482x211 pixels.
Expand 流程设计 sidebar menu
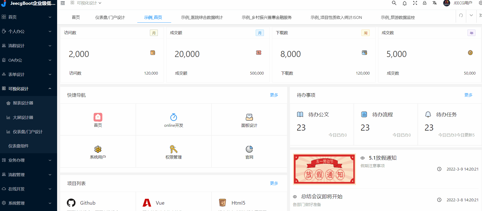coord(29,46)
